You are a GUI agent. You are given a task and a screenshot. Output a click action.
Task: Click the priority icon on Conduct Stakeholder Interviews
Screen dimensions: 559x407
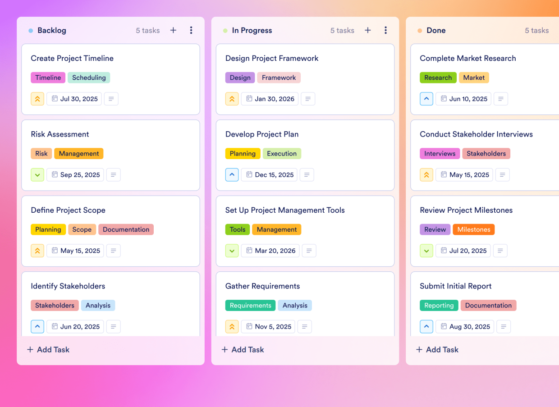point(426,174)
